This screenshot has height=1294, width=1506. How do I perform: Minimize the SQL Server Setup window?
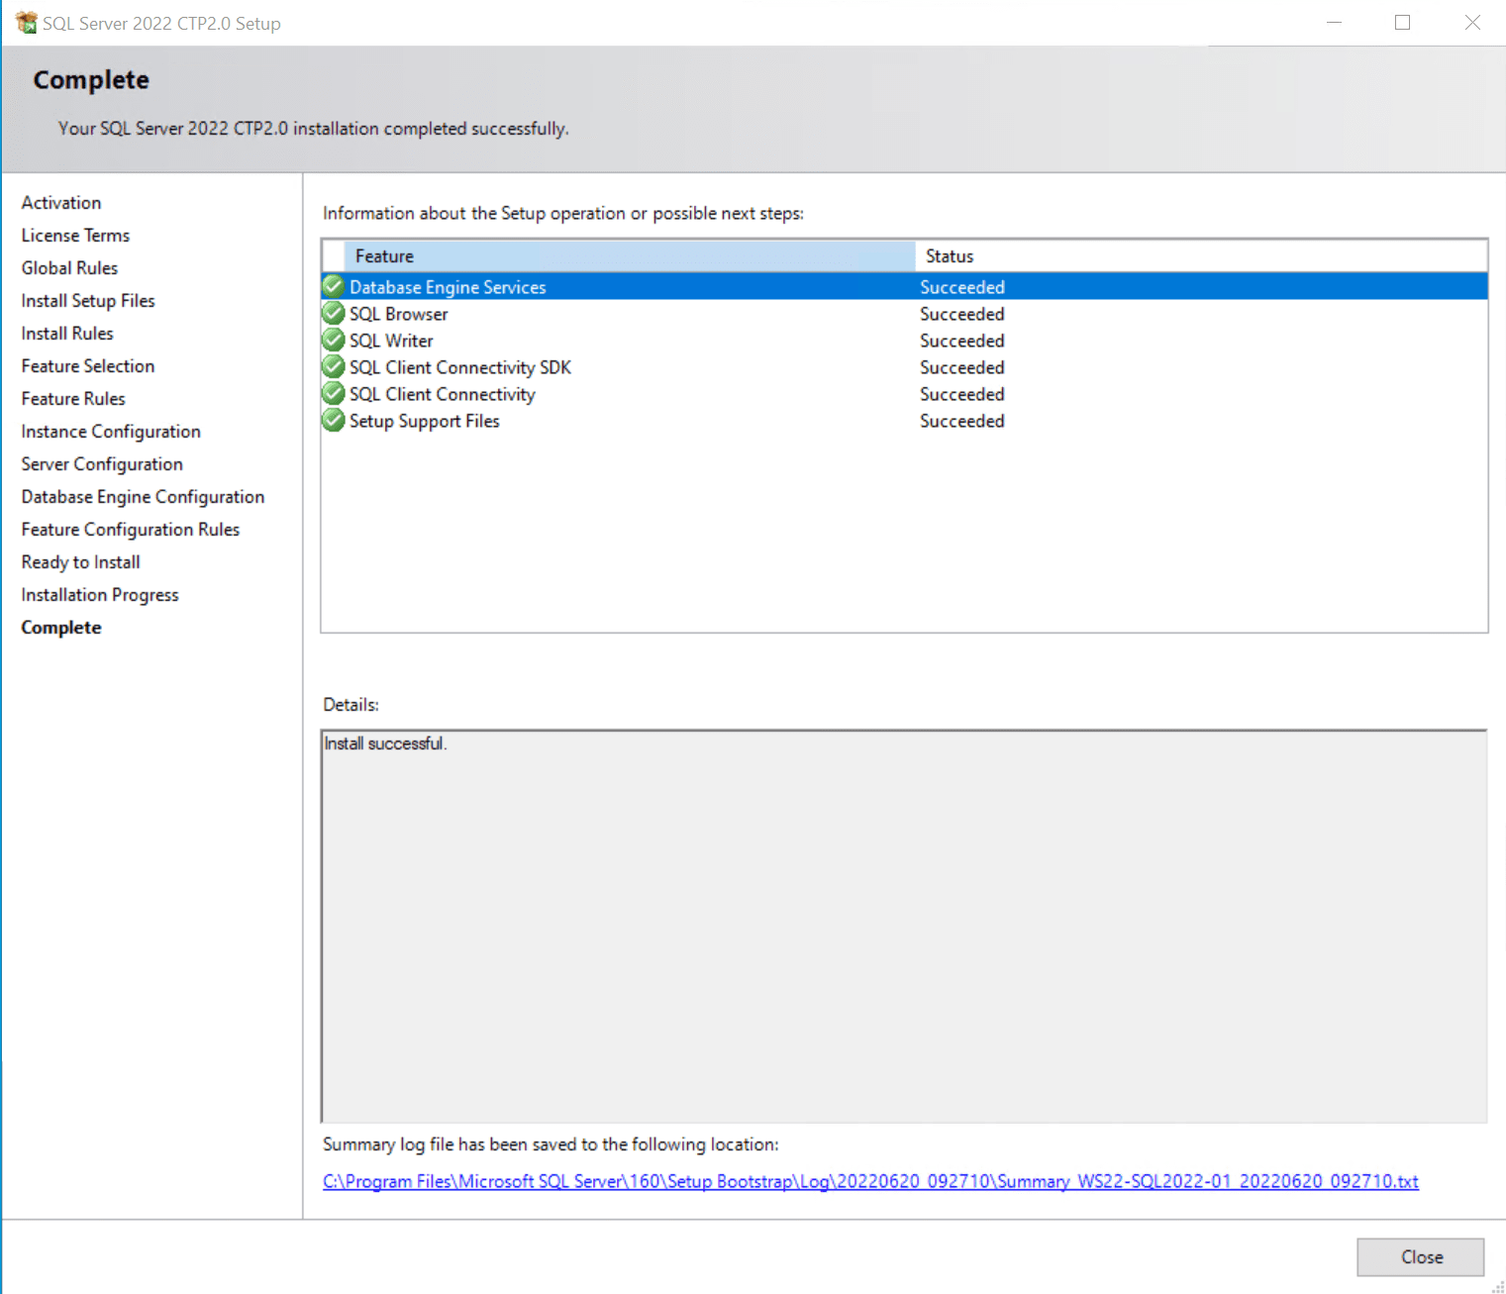point(1334,22)
